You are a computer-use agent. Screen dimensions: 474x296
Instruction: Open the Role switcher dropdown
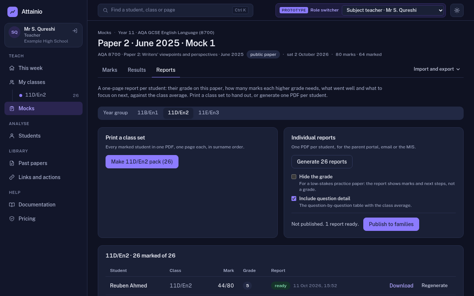pos(393,10)
